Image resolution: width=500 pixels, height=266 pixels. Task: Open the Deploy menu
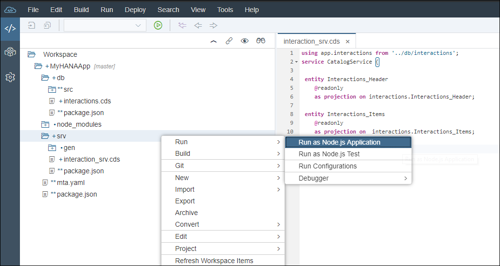click(135, 10)
